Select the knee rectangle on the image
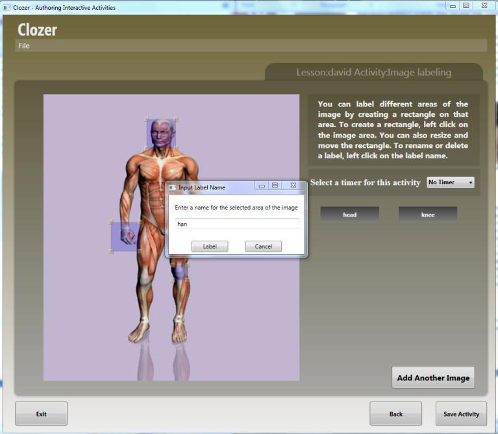The image size is (498, 434). pos(180,272)
